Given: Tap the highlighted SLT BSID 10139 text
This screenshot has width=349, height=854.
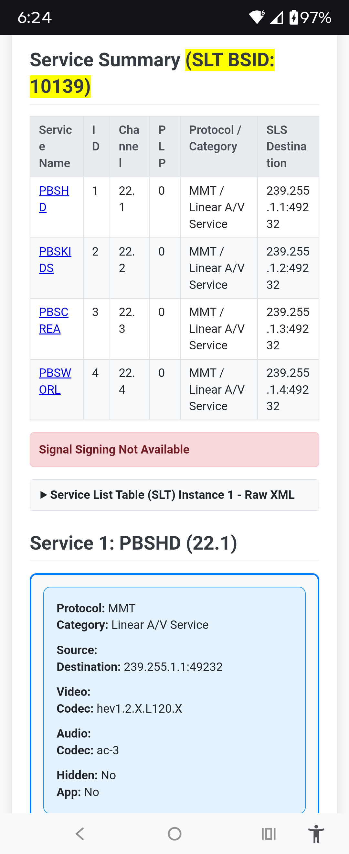Looking at the screenshot, I should [x=152, y=73].
